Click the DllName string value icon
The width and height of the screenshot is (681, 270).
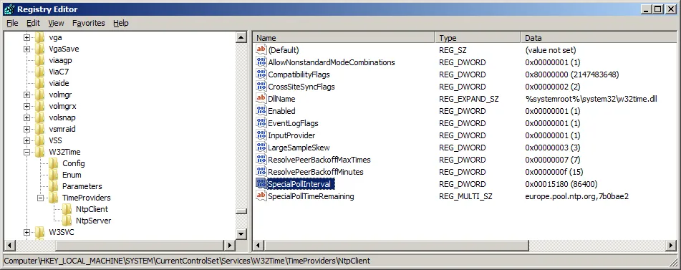261,99
